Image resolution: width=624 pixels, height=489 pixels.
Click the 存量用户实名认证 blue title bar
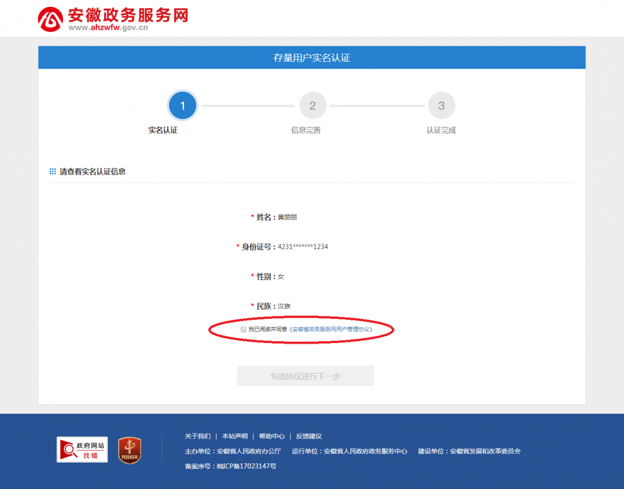(x=312, y=57)
